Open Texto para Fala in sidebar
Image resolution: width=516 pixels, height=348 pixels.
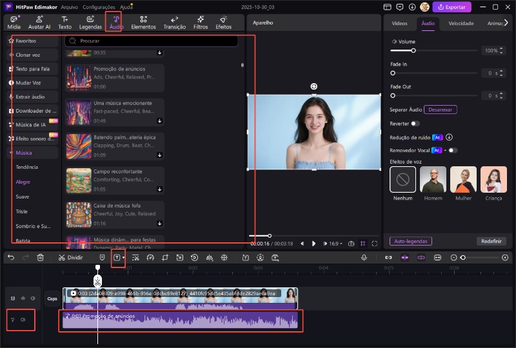click(33, 69)
